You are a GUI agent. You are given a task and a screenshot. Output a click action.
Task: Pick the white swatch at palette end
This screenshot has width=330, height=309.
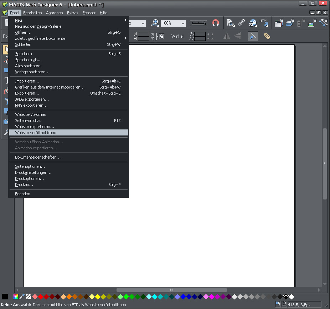click(x=292, y=297)
